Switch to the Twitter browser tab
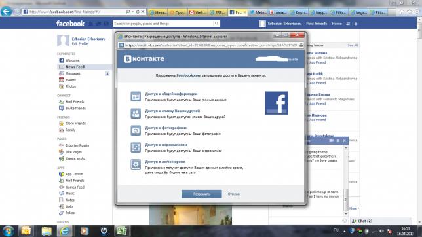The image size is (422, 237). (x=258, y=12)
